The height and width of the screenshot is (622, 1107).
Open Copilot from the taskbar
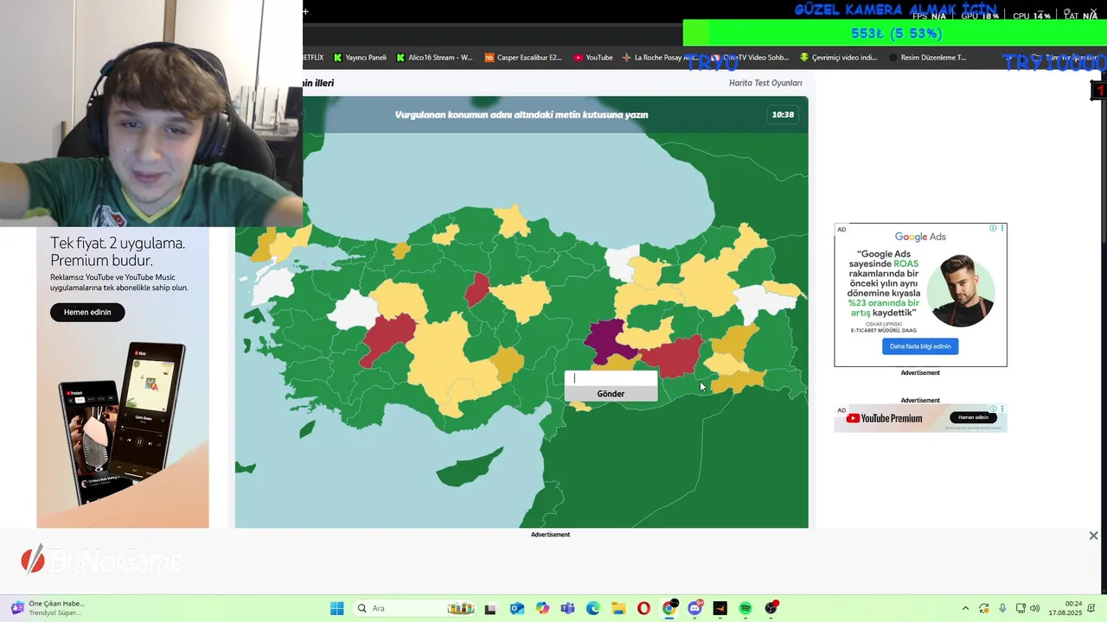542,608
